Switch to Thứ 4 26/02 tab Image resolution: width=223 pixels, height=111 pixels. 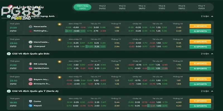pyautogui.click(x=142, y=7)
